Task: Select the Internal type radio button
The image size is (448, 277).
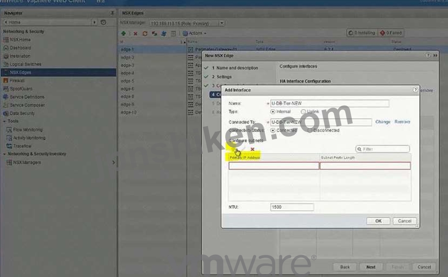Action: point(273,112)
